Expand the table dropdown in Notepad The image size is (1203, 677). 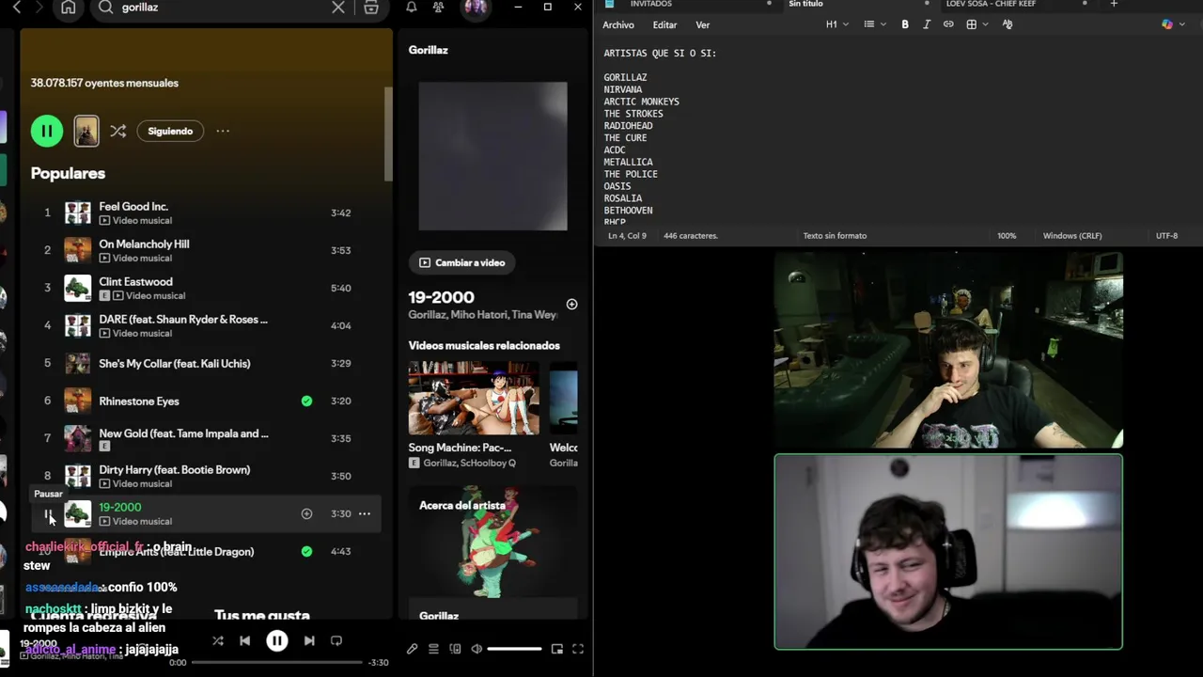tap(977, 24)
